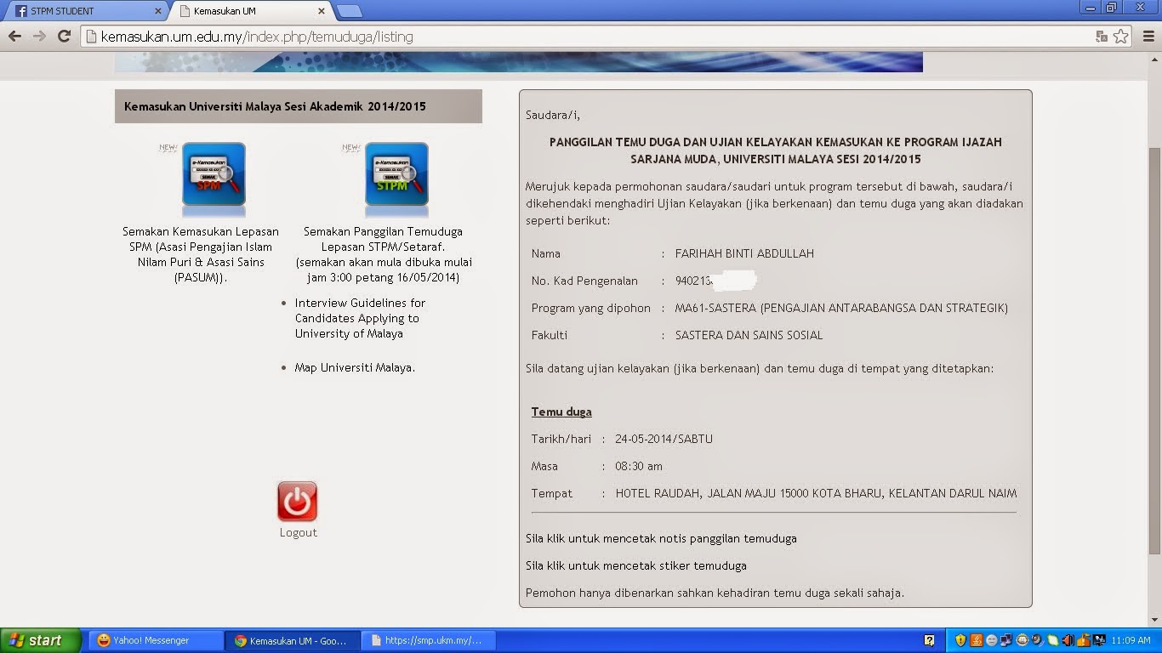Click the 08:30 am time text
This screenshot has height=653, width=1162.
coord(639,466)
